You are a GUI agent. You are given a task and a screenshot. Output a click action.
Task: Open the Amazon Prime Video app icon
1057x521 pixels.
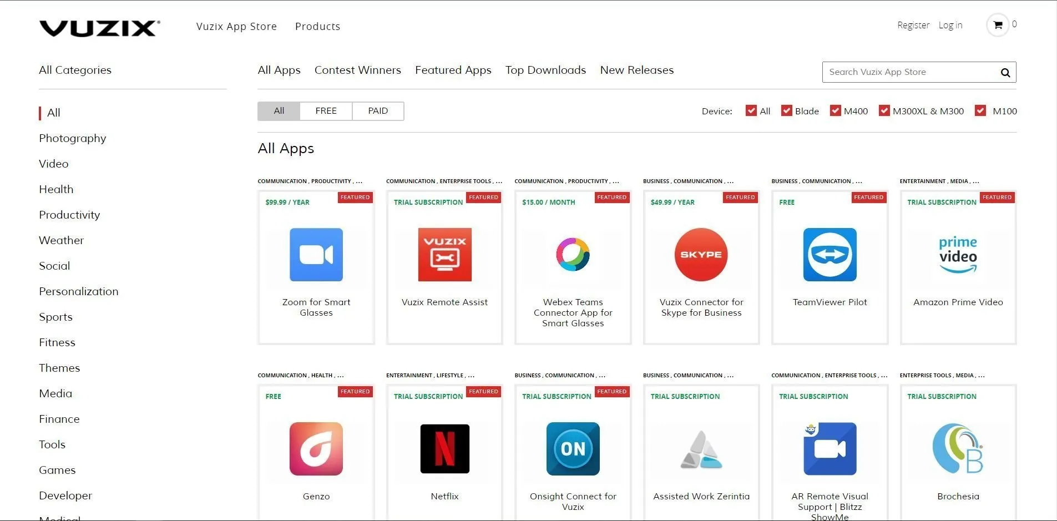pyautogui.click(x=958, y=255)
